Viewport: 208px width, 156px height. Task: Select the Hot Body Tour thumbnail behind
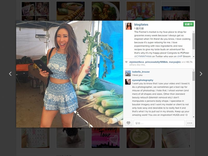[106, 138]
